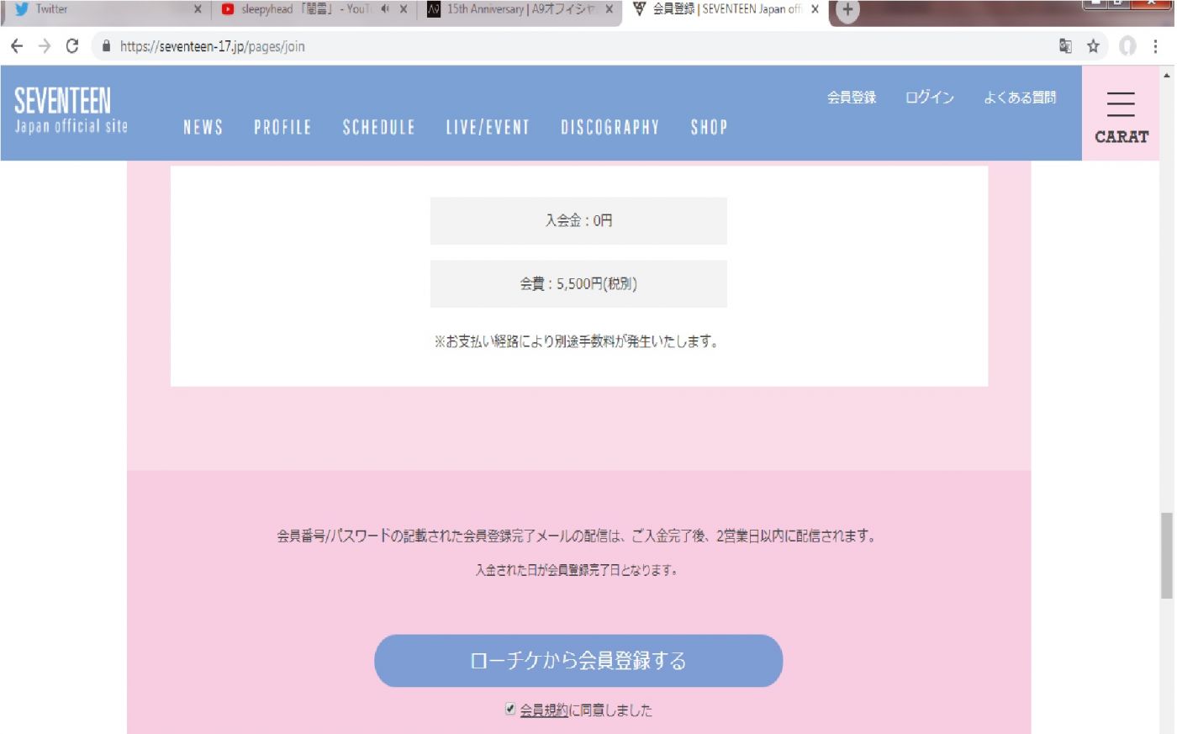Click the browser back arrow
Screen dimensions: 1177x734
(17, 46)
